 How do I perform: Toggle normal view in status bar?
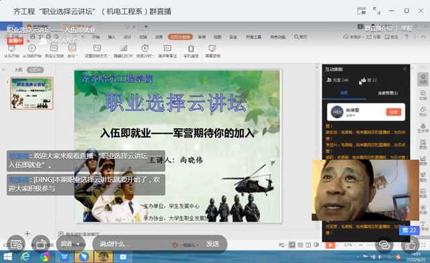(292, 245)
